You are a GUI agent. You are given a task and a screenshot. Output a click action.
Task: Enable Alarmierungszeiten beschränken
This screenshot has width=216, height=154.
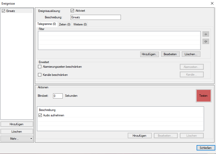point(40,66)
